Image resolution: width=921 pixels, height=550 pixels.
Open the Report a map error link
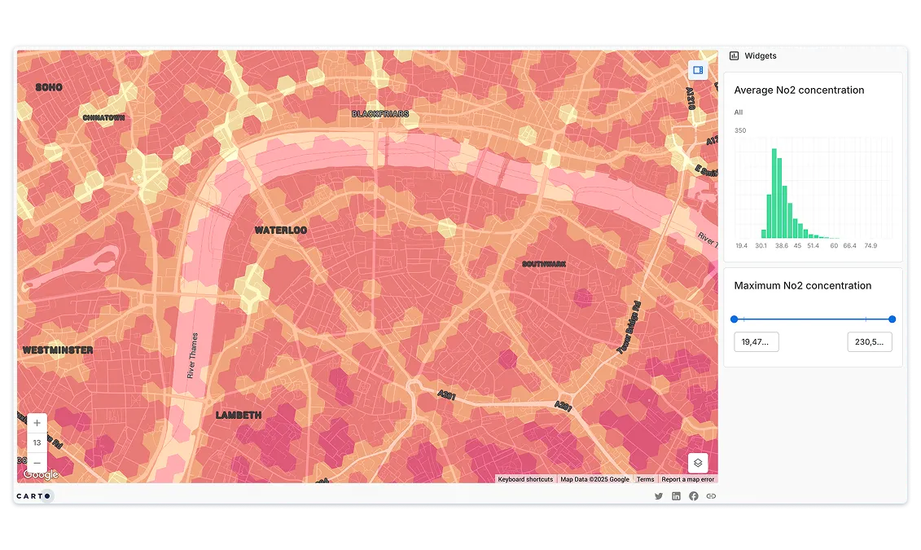tap(687, 479)
